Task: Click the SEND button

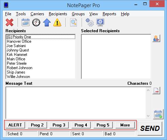Action: [150, 128]
